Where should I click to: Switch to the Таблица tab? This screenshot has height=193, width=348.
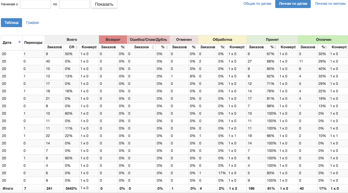coord(11,23)
